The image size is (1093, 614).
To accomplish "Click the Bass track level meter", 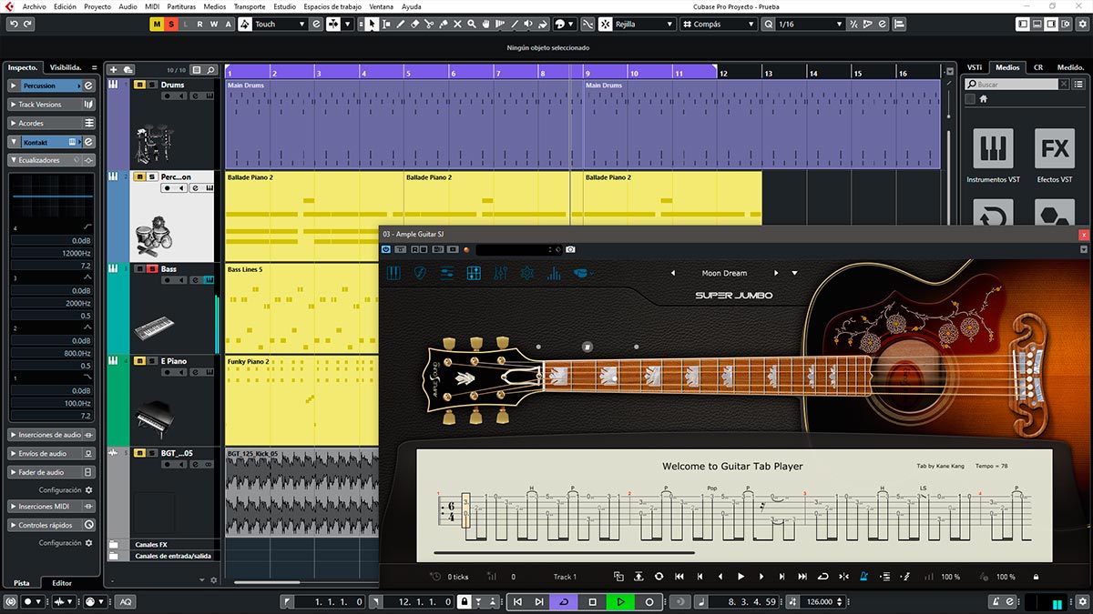I will point(217,325).
